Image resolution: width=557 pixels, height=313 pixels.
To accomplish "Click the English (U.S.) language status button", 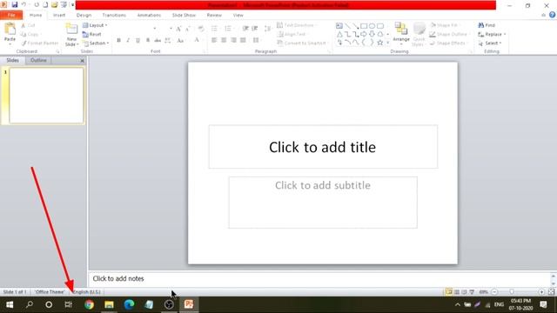I will tap(87, 292).
